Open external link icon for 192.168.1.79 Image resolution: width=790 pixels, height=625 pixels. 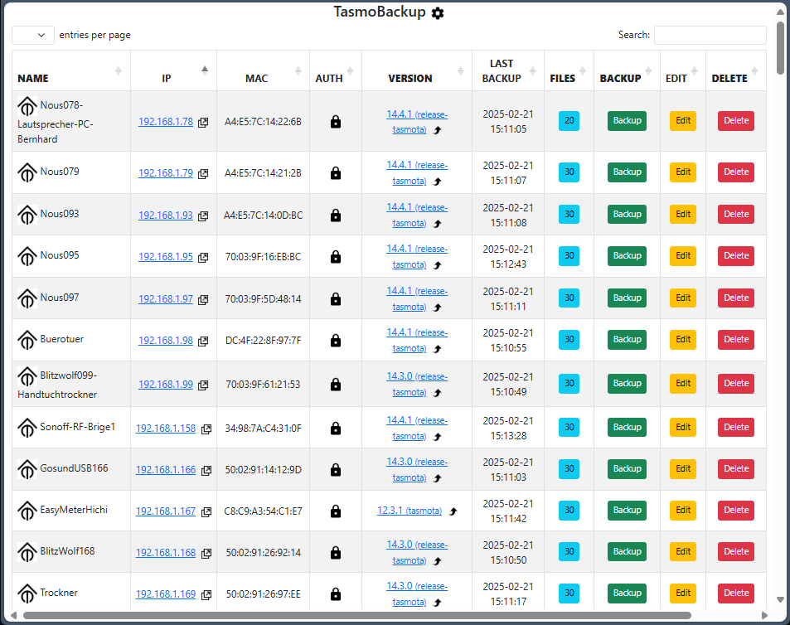tap(203, 174)
